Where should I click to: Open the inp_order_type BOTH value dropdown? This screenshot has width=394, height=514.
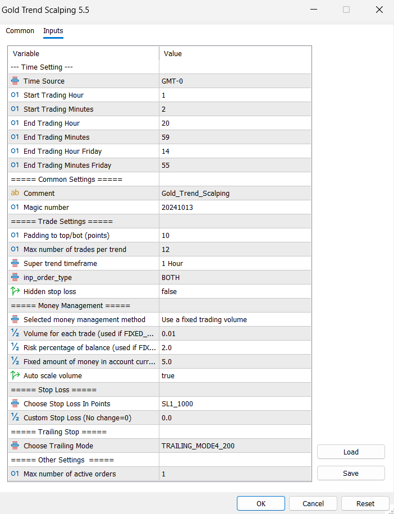(x=235, y=277)
